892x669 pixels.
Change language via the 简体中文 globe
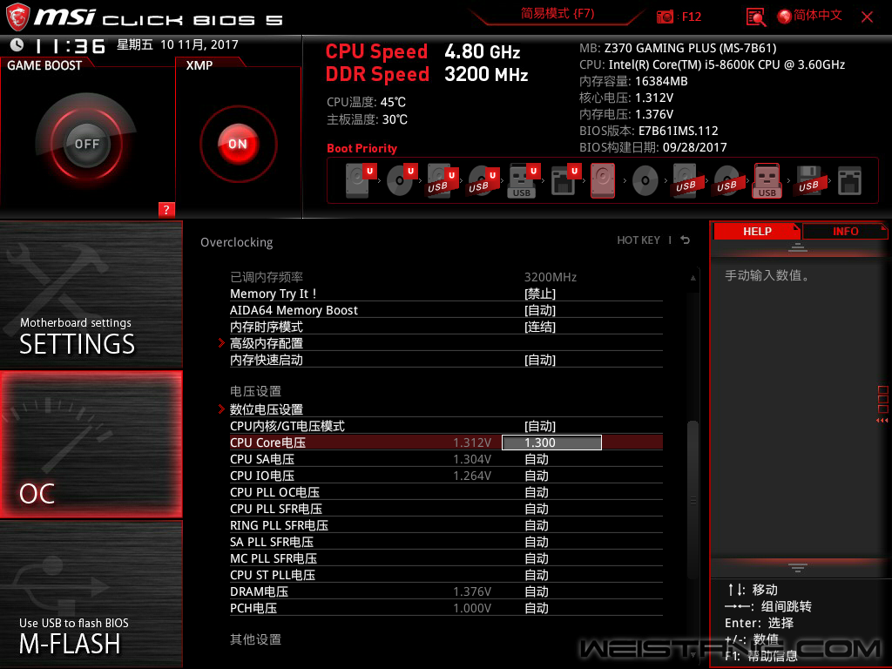click(x=810, y=16)
